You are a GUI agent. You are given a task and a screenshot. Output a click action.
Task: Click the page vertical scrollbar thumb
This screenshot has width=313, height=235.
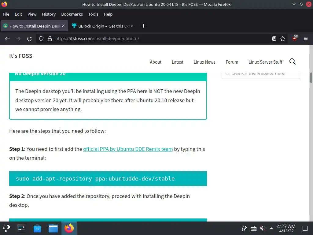click(311, 77)
